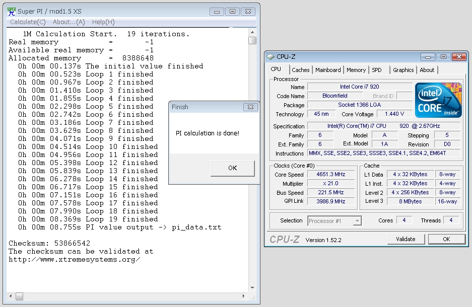Click the L1 Data value 4 x 32 KBytes
Screen dimensions: 472x307
(x=410, y=175)
